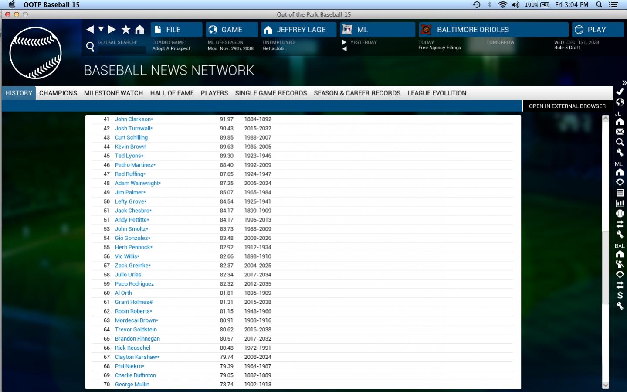This screenshot has width=627, height=392.
Task: Open John Clarkson player link
Action: coord(134,119)
